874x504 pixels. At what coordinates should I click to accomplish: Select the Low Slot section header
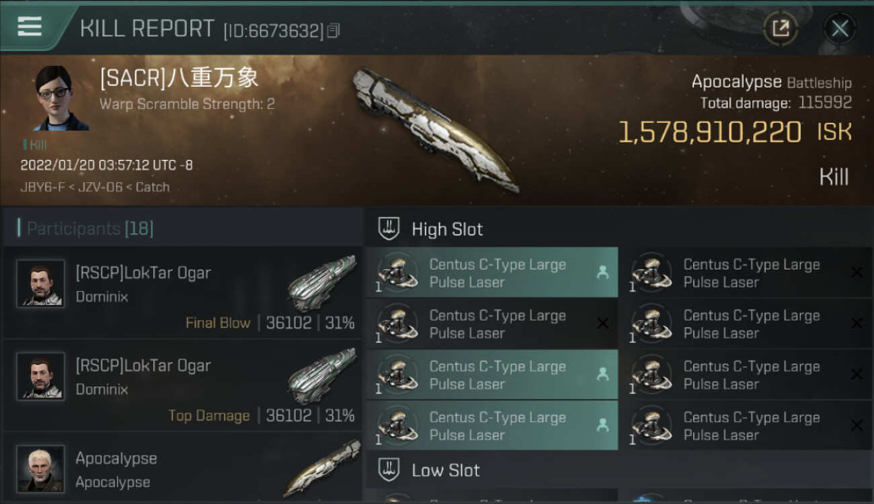click(446, 470)
